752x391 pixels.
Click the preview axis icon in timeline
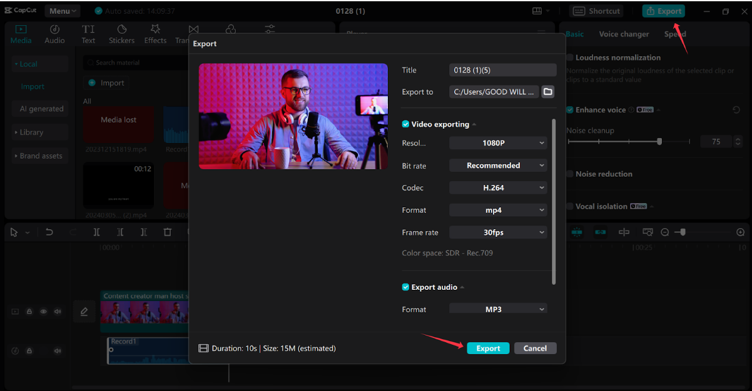click(624, 232)
